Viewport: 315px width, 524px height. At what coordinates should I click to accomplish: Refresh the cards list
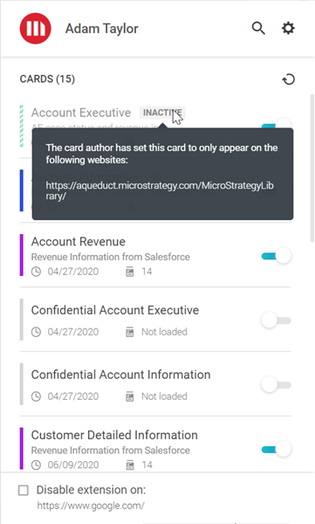tap(289, 79)
